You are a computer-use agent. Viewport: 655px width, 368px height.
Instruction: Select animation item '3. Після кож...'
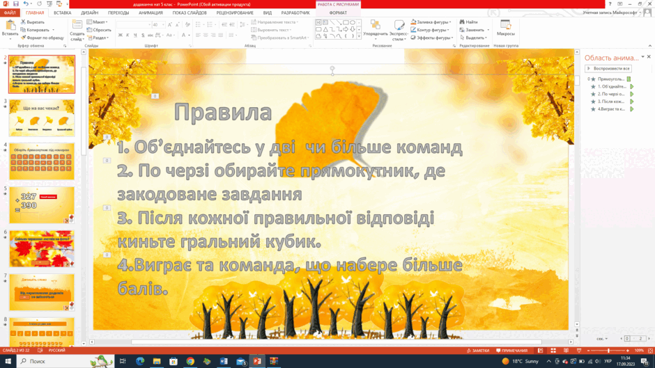coord(612,102)
